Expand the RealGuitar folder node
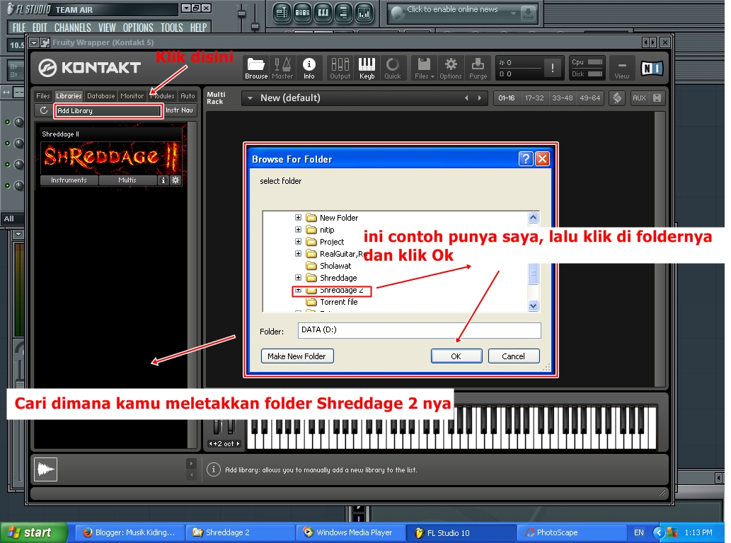The height and width of the screenshot is (543, 731). (x=298, y=254)
